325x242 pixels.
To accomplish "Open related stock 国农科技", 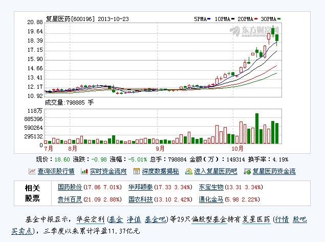I will (140, 199).
